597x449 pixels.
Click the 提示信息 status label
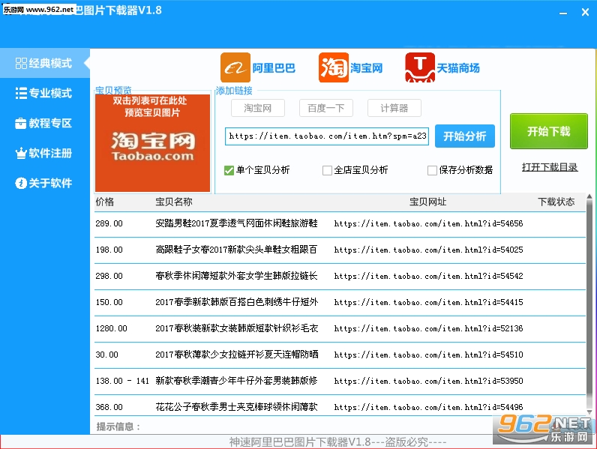pos(118,427)
